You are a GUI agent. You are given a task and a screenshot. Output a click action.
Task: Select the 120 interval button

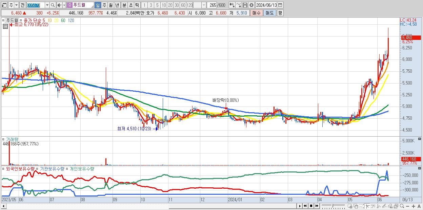coord(189,5)
